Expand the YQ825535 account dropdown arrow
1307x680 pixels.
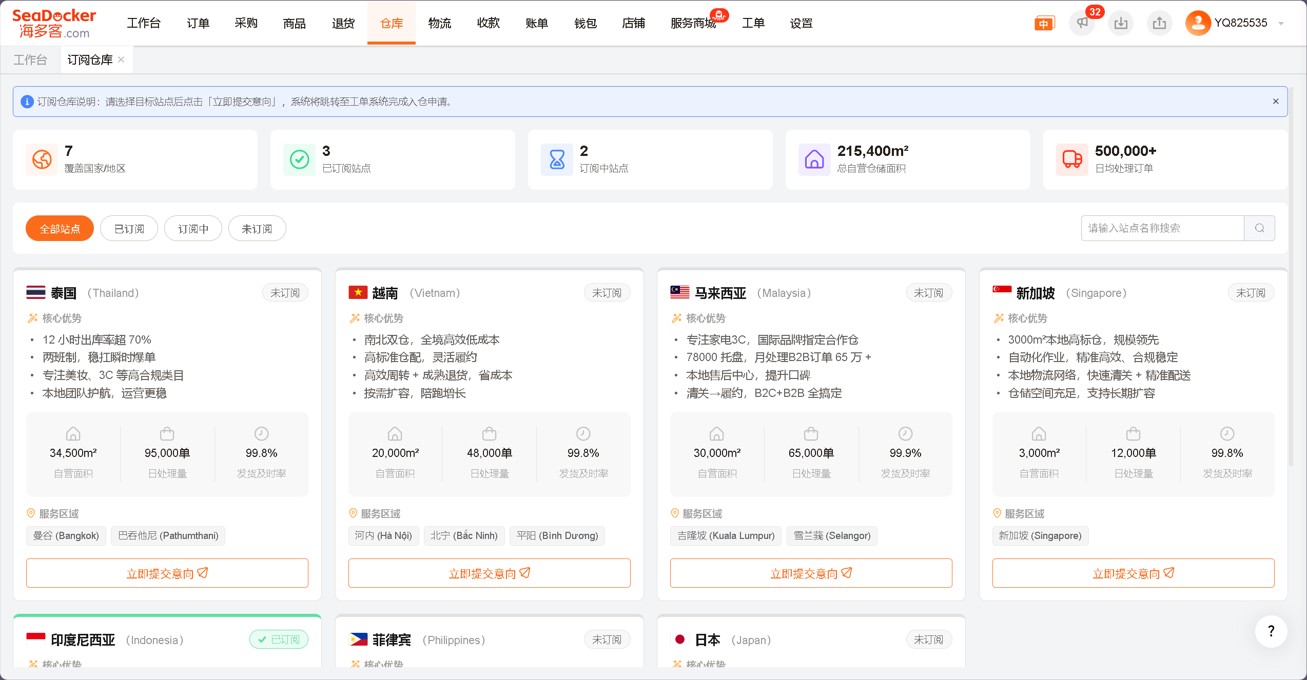[1281, 24]
